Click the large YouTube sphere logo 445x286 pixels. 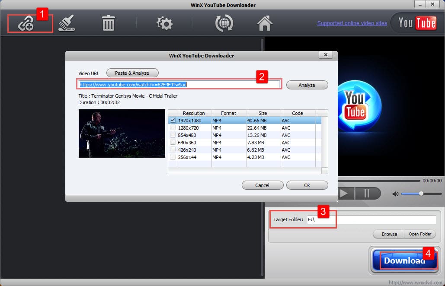(359, 106)
